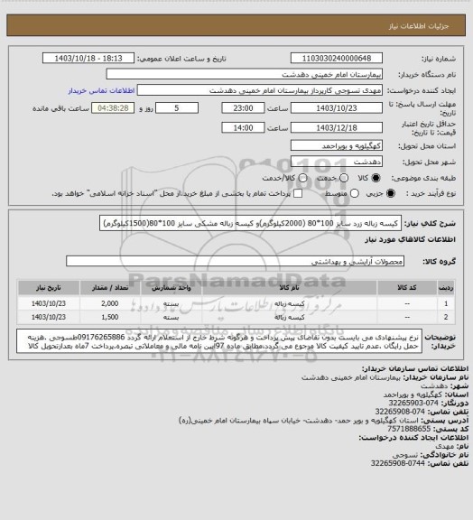Click the unit بسته in row 1
Screen dimensions: 473x520
(x=172, y=303)
